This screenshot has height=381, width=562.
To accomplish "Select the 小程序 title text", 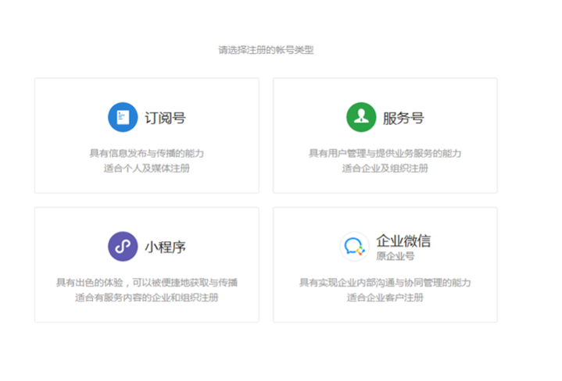I will point(165,247).
